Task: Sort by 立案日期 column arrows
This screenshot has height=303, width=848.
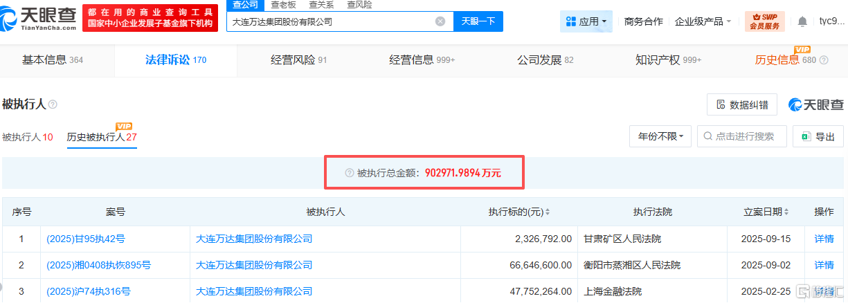Action: pyautogui.click(x=786, y=212)
